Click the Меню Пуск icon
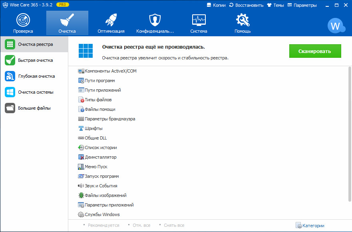The image size is (352, 232). pos(81,167)
